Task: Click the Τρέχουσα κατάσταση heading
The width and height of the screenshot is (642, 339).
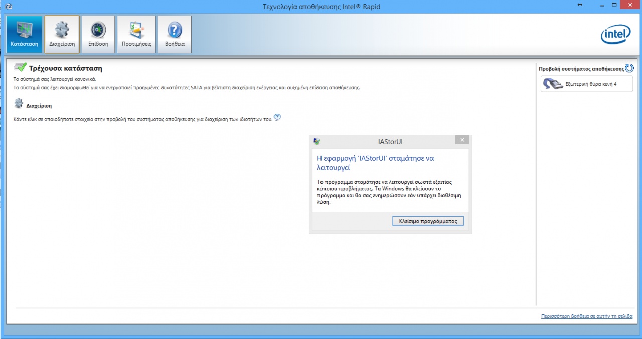Action: pos(66,68)
